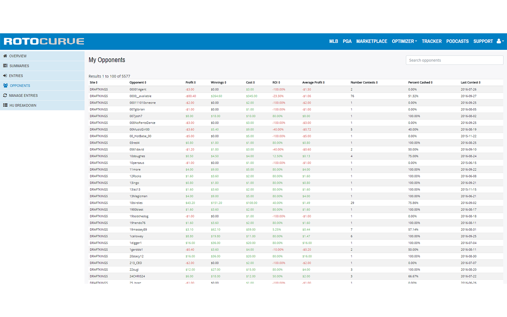Select opponent 007josh7
The height and width of the screenshot is (317, 507).
tap(136, 116)
